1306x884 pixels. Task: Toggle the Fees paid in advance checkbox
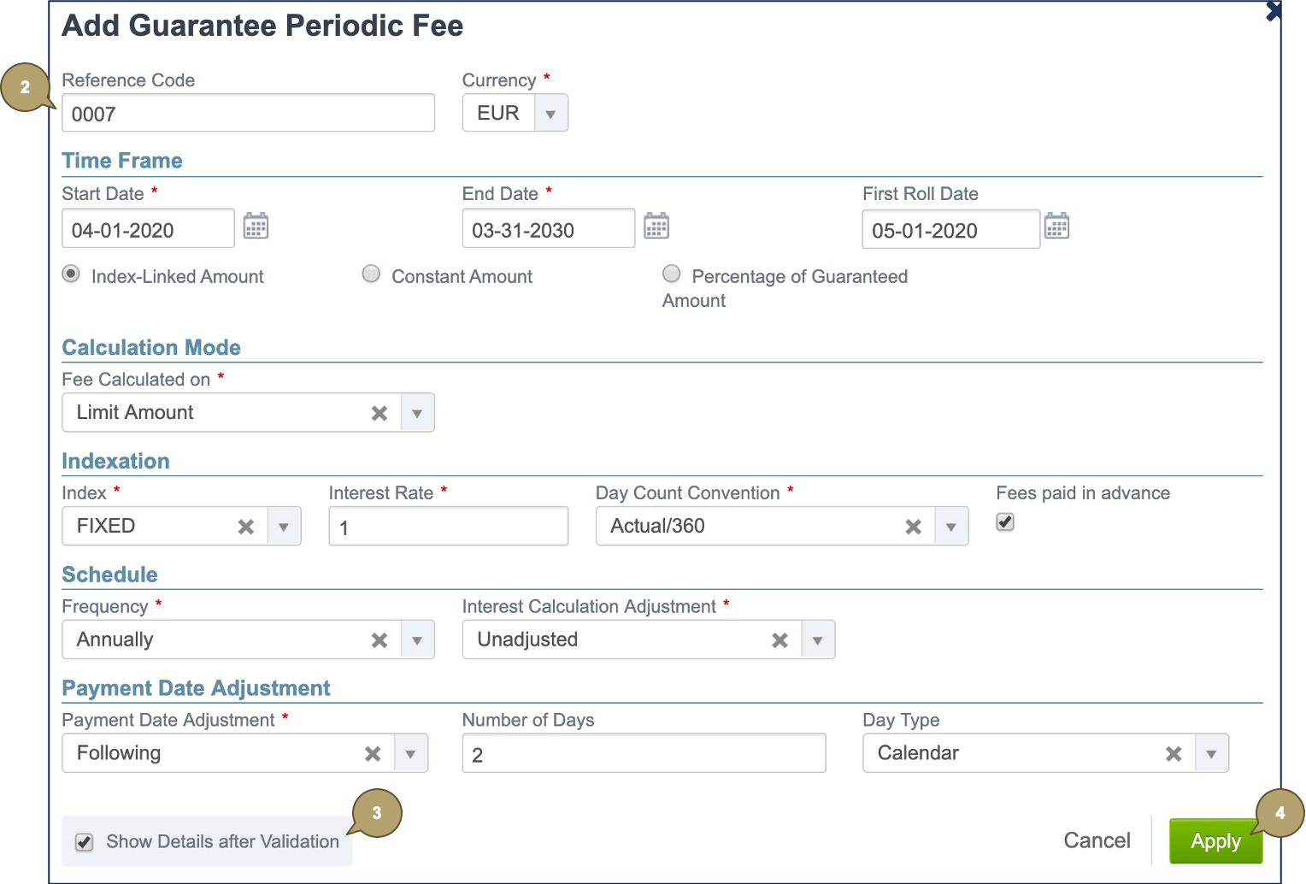pos(1005,522)
